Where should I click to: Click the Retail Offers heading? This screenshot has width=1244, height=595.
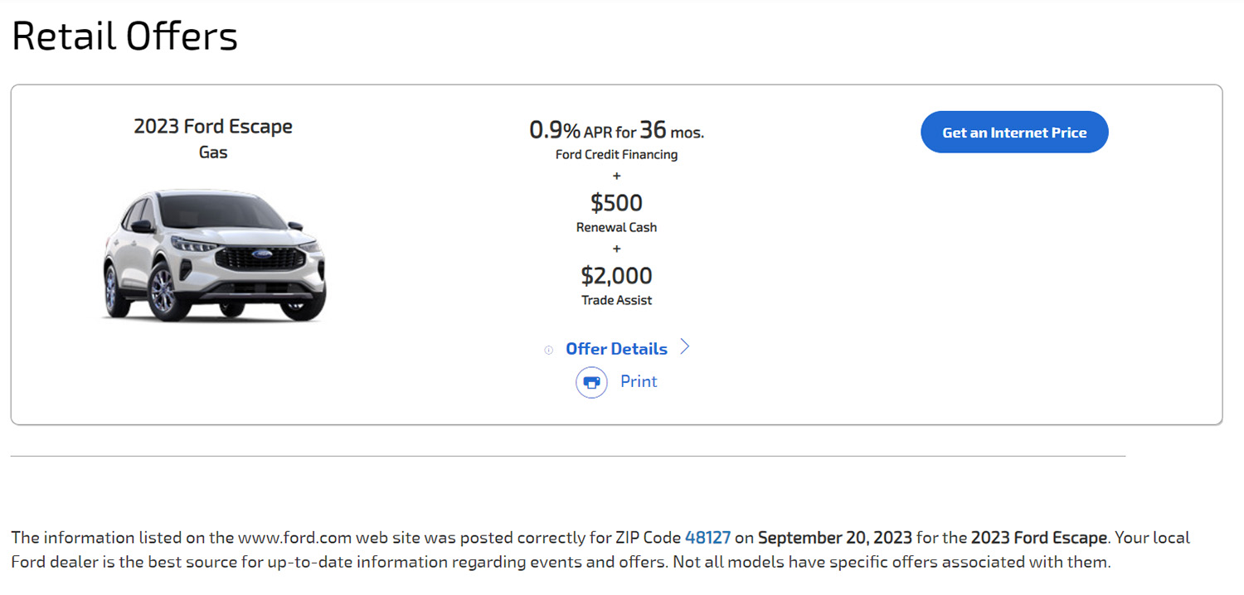pyautogui.click(x=124, y=36)
